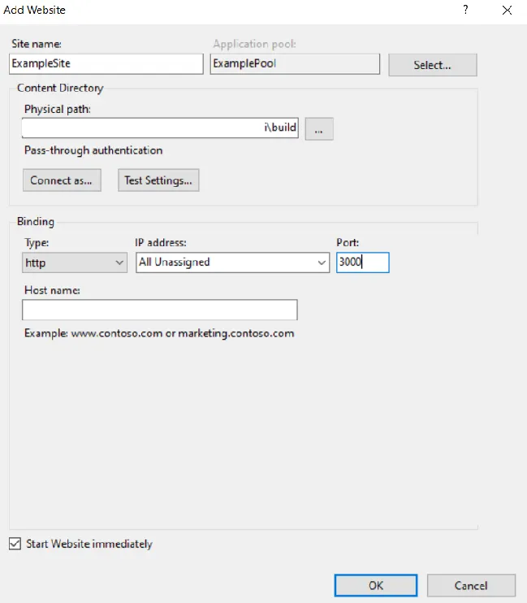The height and width of the screenshot is (603, 527).
Task: Click the Content Directory group label
Action: 60,88
